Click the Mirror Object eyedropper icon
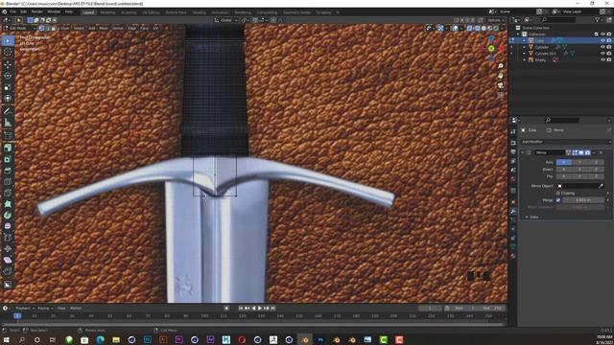614x345 pixels. tap(602, 186)
